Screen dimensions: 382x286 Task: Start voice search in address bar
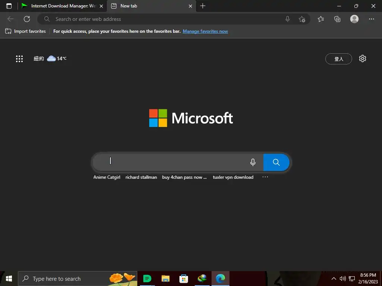coord(288,19)
